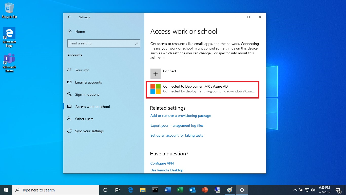Select the Your info section
Screen dimensions: 346x195
click(x=82, y=70)
